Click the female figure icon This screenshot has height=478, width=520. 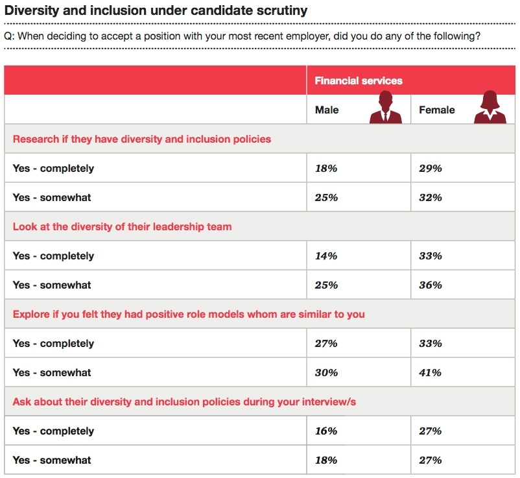point(490,108)
